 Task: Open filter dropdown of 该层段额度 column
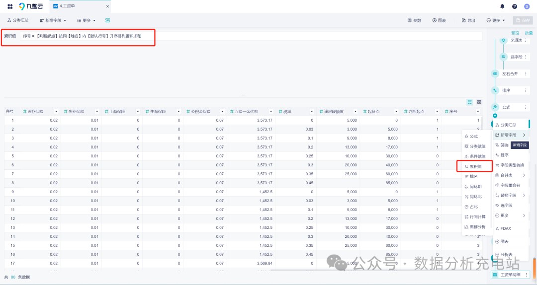pos(355,112)
